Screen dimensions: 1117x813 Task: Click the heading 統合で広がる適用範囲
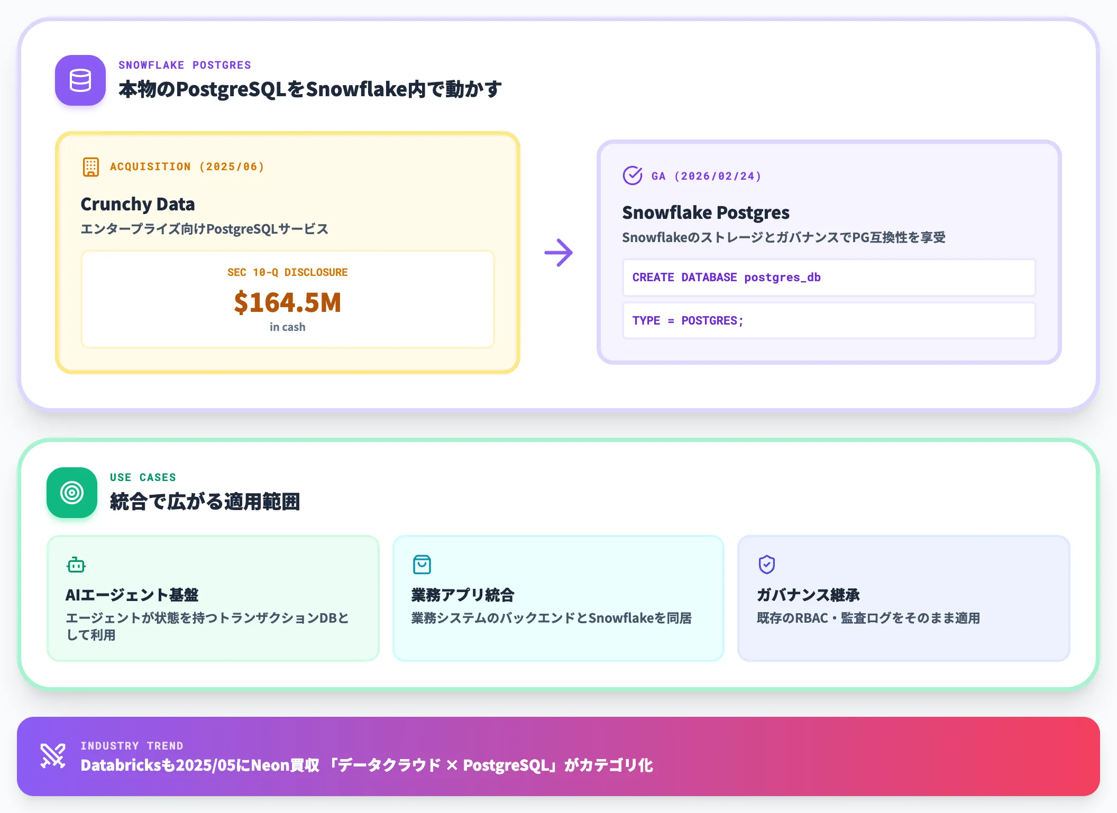(x=205, y=502)
